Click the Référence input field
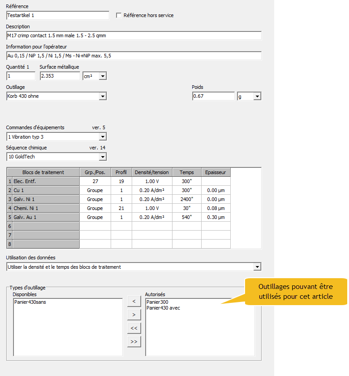 [x=57, y=16]
